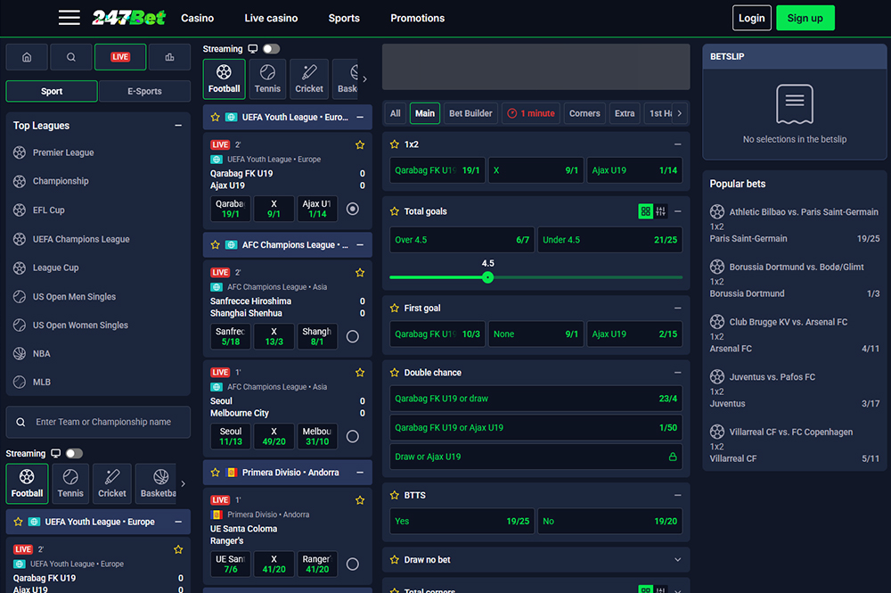This screenshot has height=593, width=891.
Task: Open the hamburger menu icon
Action: tap(69, 18)
